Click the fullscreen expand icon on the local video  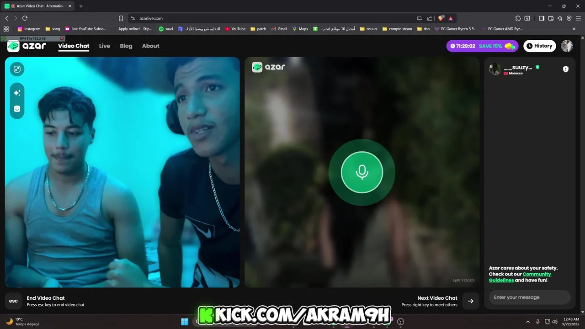coord(17,69)
